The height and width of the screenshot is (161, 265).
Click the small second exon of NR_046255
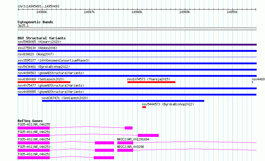tap(129, 128)
